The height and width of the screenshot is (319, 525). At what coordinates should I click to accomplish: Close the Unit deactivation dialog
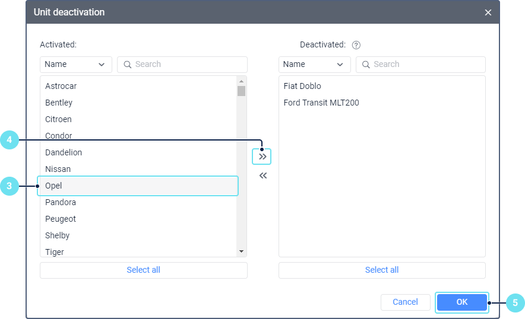click(488, 12)
